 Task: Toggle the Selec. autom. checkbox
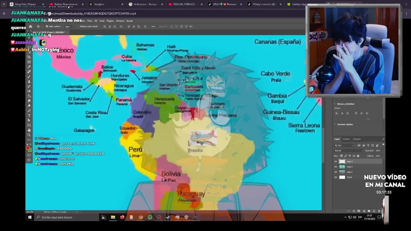pos(47,26)
